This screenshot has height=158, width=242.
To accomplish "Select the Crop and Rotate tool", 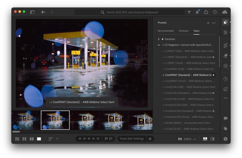I will [225, 45].
